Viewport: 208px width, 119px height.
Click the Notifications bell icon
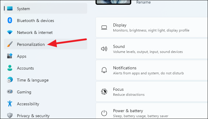click(104, 70)
